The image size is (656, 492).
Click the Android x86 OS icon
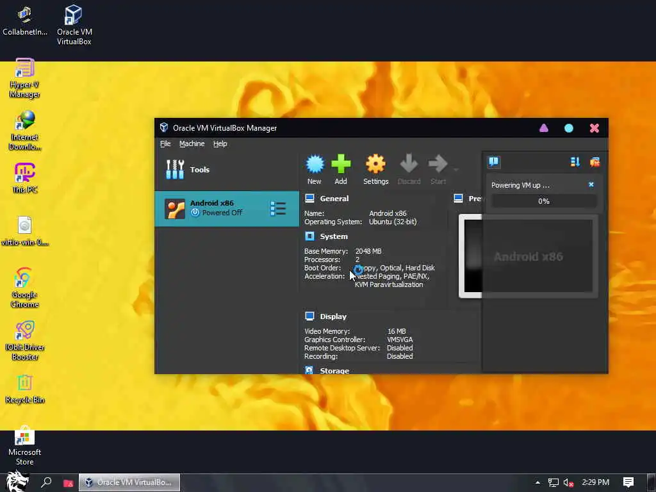tap(174, 209)
